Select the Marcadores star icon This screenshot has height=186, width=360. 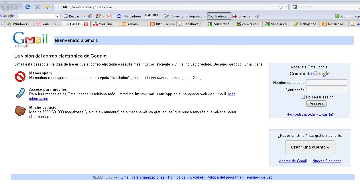119,16
